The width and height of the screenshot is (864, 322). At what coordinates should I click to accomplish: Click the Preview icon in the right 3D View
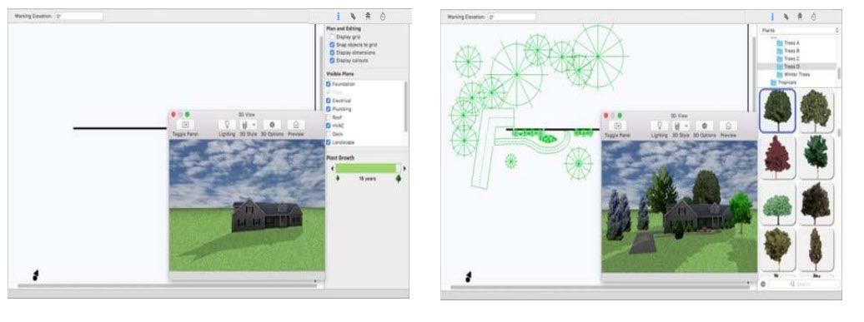click(728, 126)
